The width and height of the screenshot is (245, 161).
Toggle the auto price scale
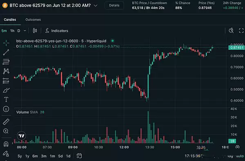coord(240,156)
